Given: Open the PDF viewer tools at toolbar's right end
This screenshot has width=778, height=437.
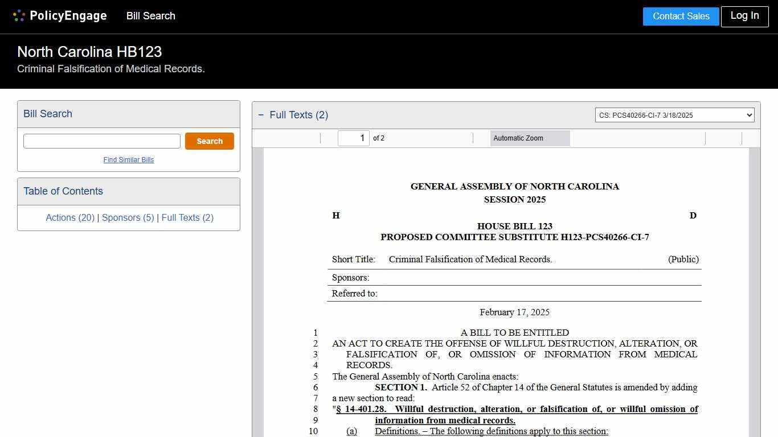Looking at the screenshot, I should [x=752, y=138].
